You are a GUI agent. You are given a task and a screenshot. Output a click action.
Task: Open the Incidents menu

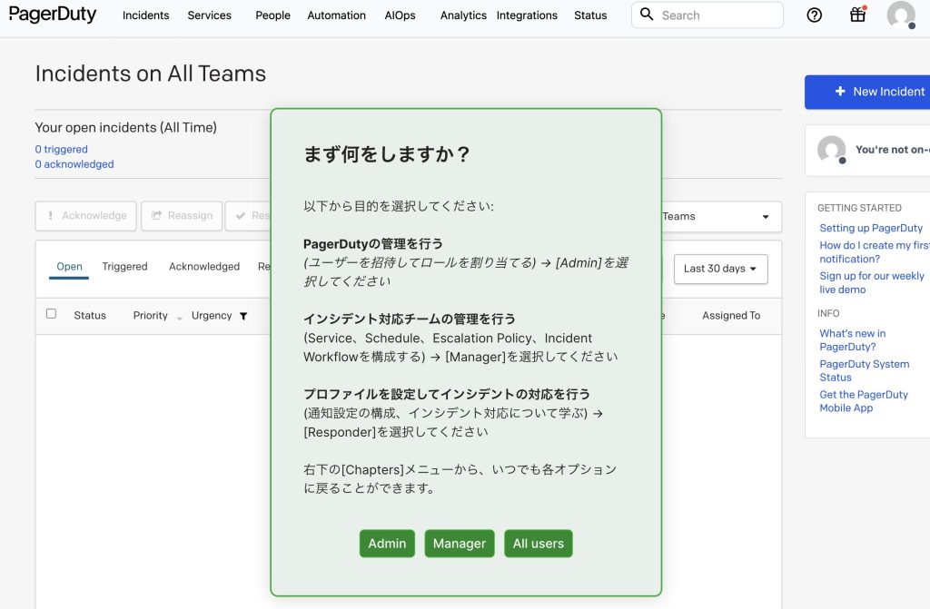point(146,15)
